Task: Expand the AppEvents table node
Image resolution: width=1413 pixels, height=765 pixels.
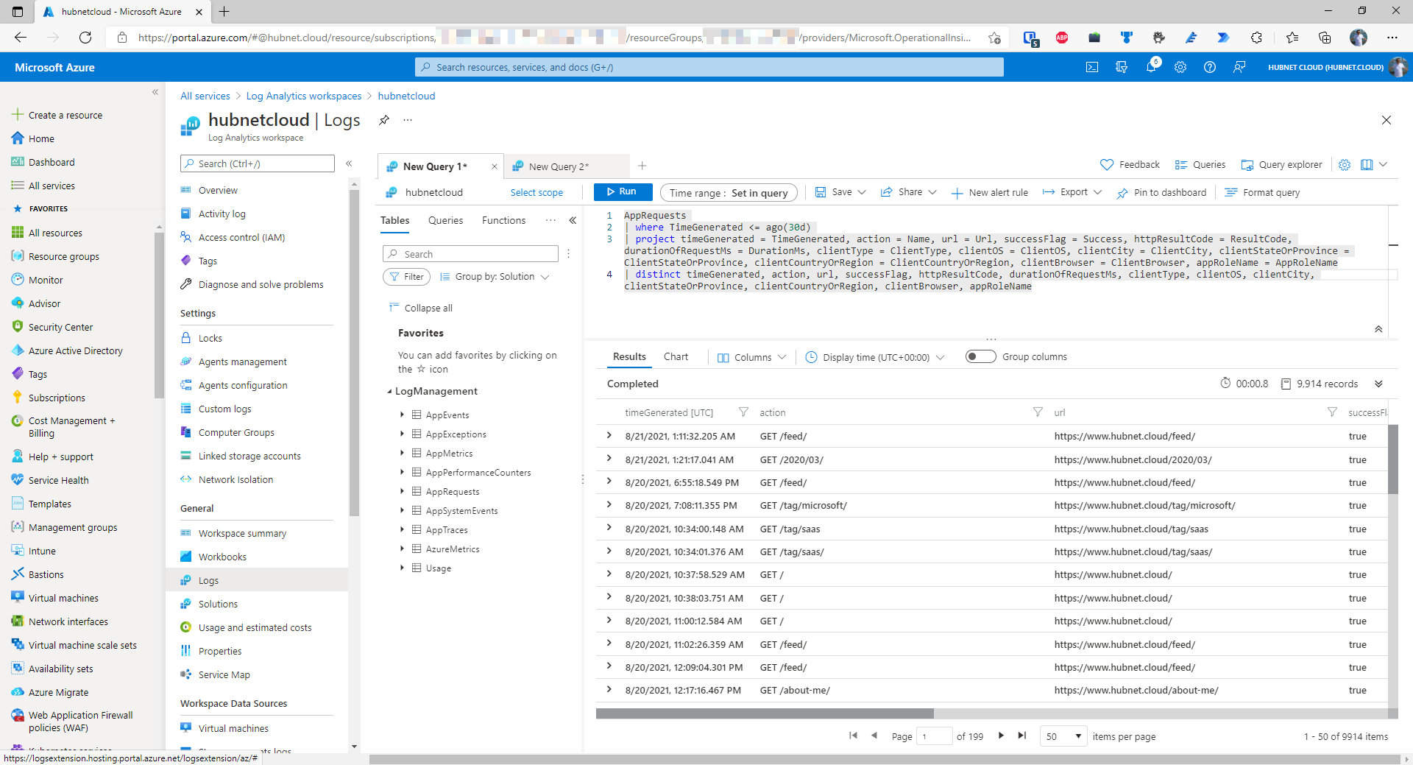Action: pos(402,415)
